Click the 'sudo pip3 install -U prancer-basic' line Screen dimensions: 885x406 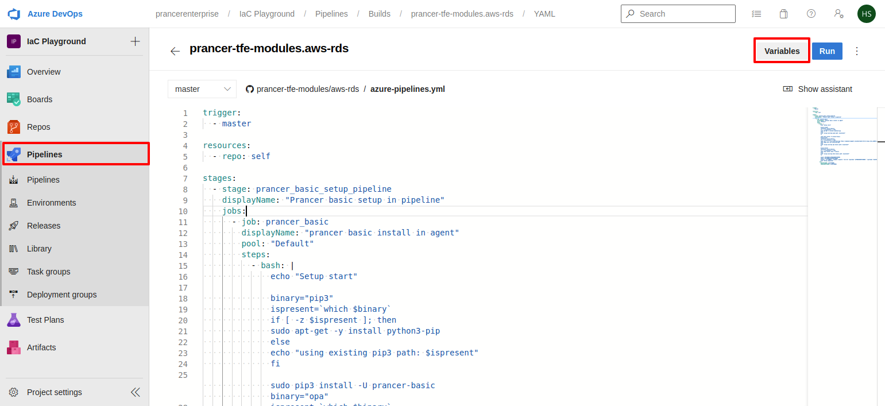(353, 385)
